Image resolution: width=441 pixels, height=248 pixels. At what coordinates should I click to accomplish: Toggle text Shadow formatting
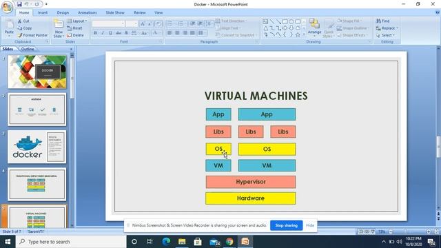point(126,33)
